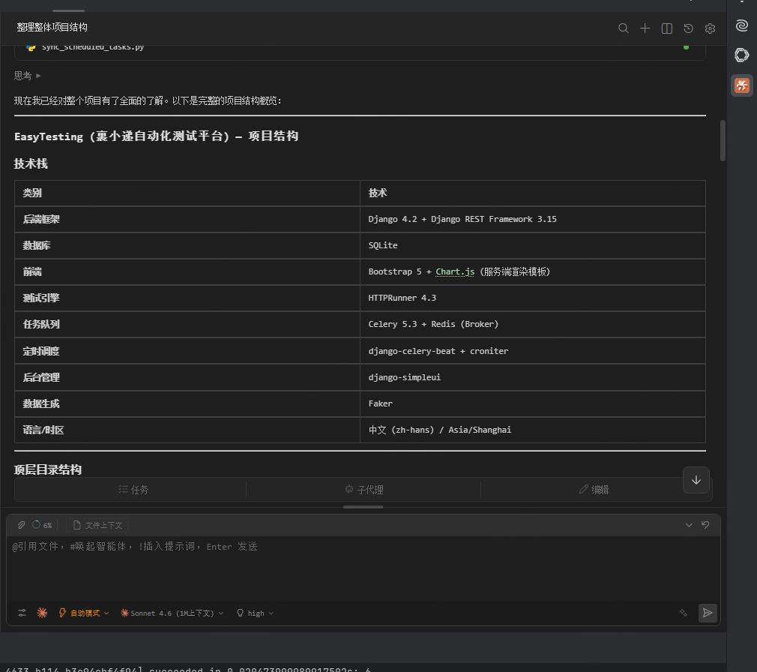
Task: Open the sliders options icon below input
Action: click(22, 613)
